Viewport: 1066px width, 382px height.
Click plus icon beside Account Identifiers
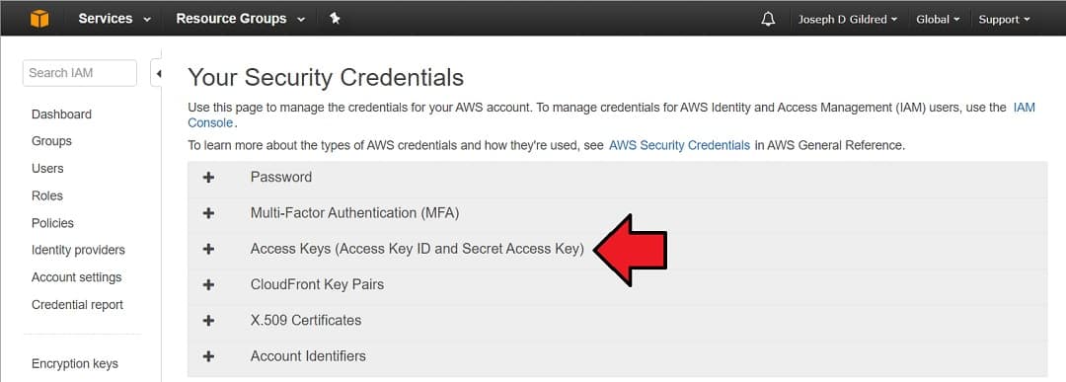(208, 356)
